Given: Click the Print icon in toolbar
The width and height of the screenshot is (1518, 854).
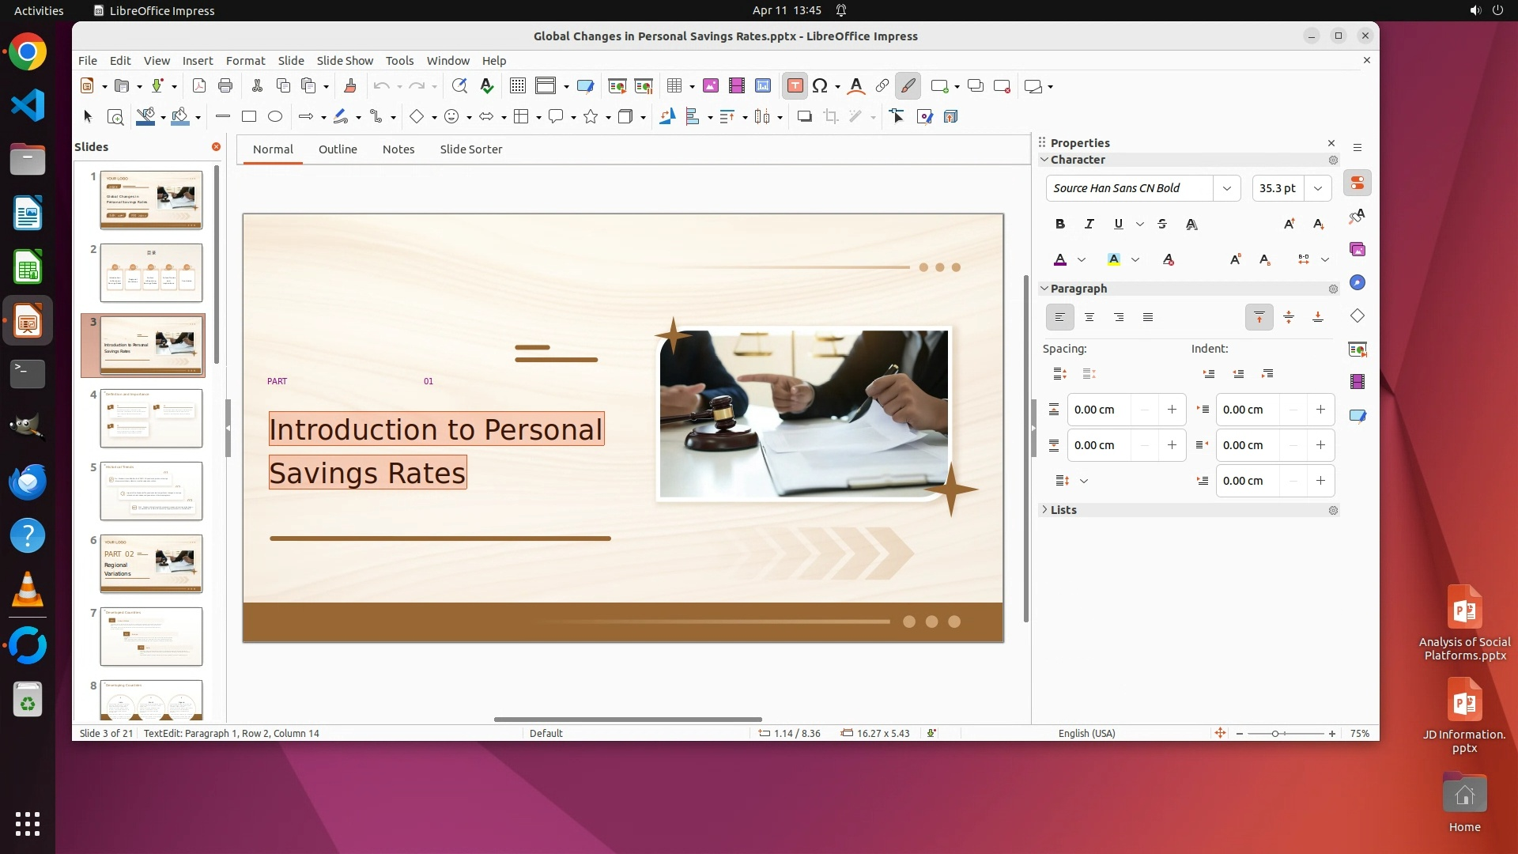Looking at the screenshot, I should tap(225, 86).
